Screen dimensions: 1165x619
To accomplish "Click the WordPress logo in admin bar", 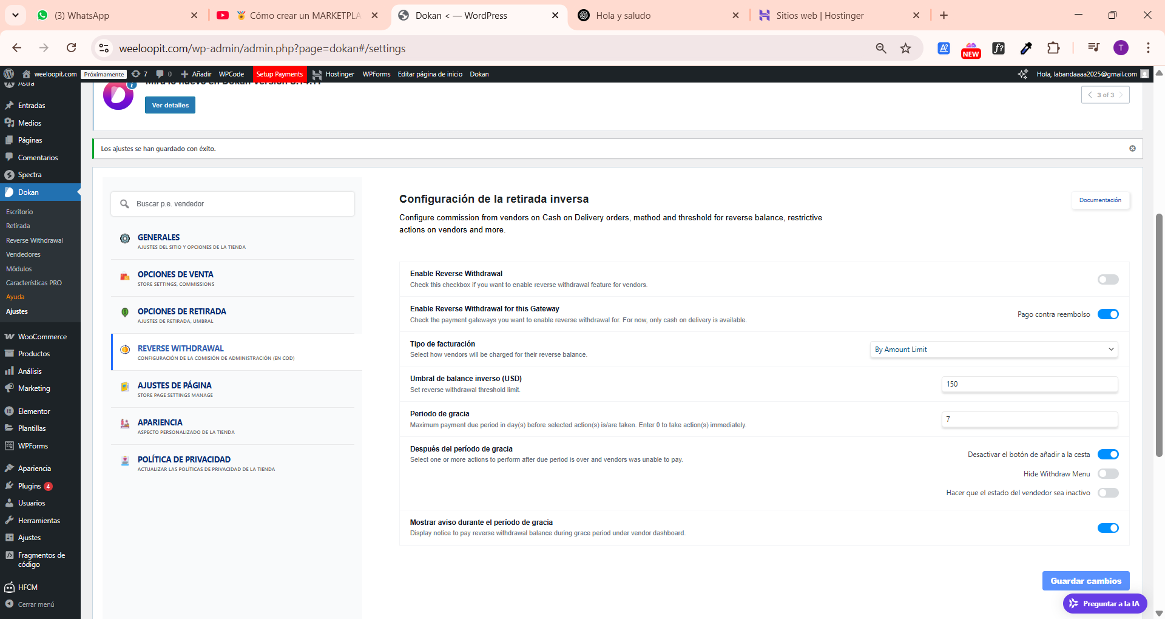I will [8, 74].
